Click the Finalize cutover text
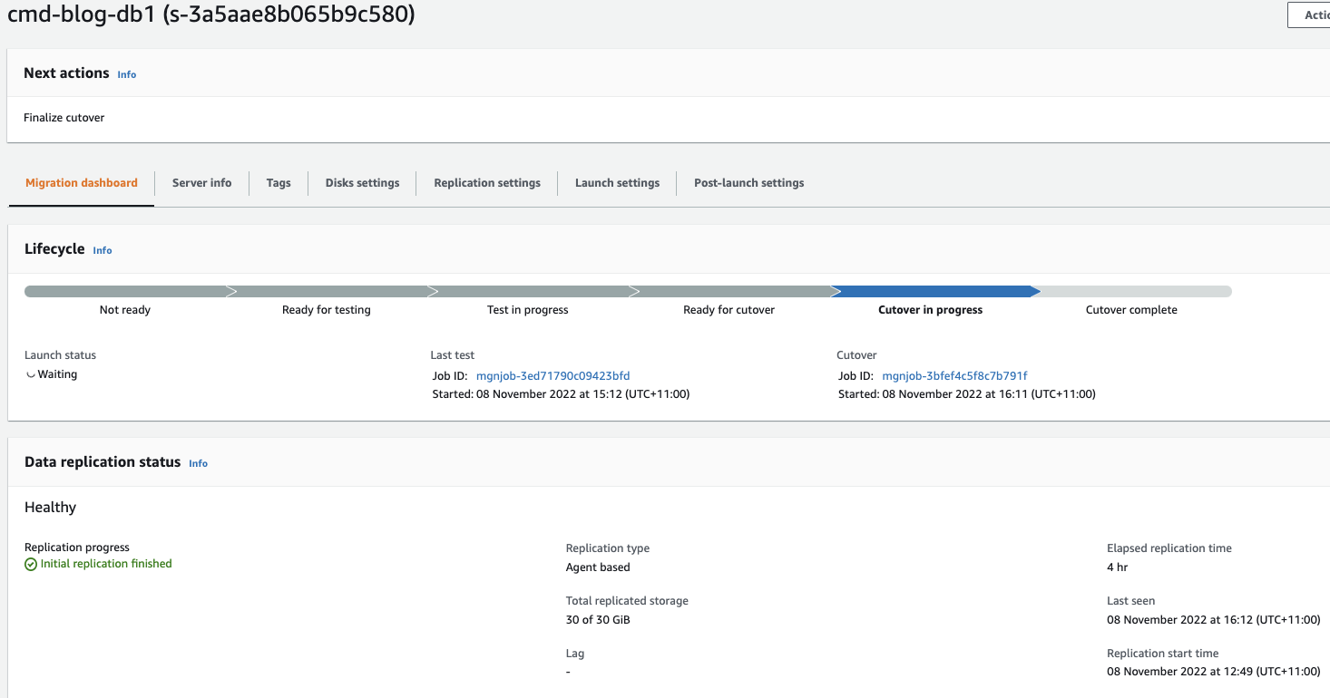The height and width of the screenshot is (698, 1330). 64,118
